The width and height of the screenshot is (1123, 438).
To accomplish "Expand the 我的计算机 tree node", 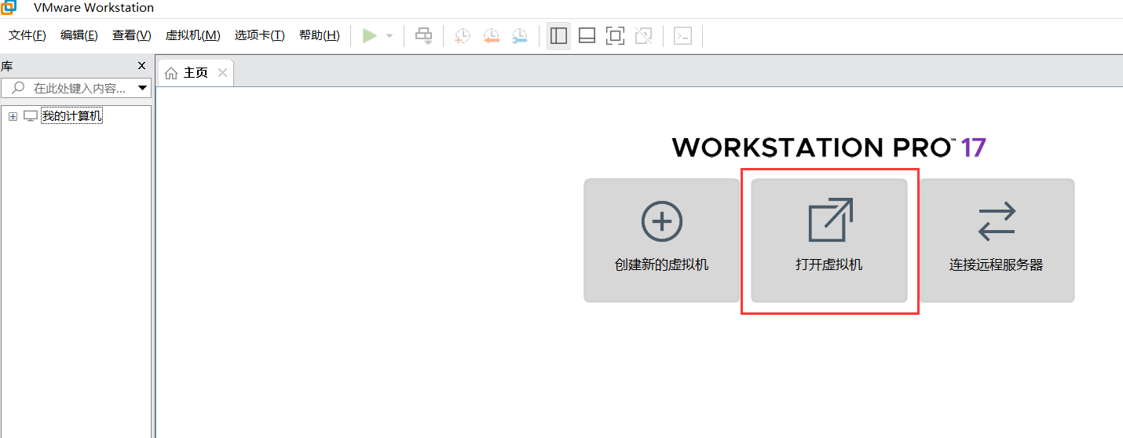I will [x=13, y=117].
